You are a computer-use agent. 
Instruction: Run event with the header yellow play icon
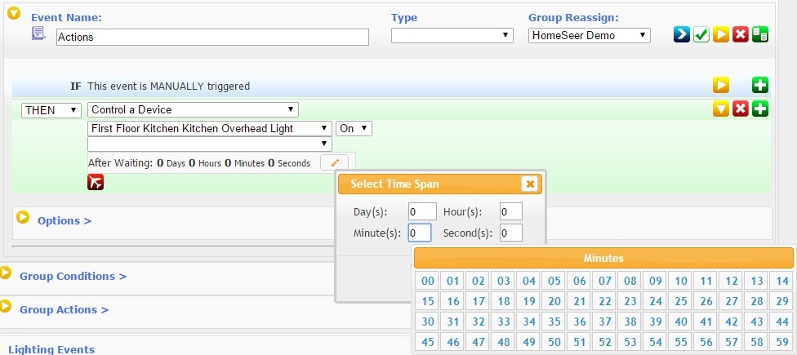click(721, 34)
